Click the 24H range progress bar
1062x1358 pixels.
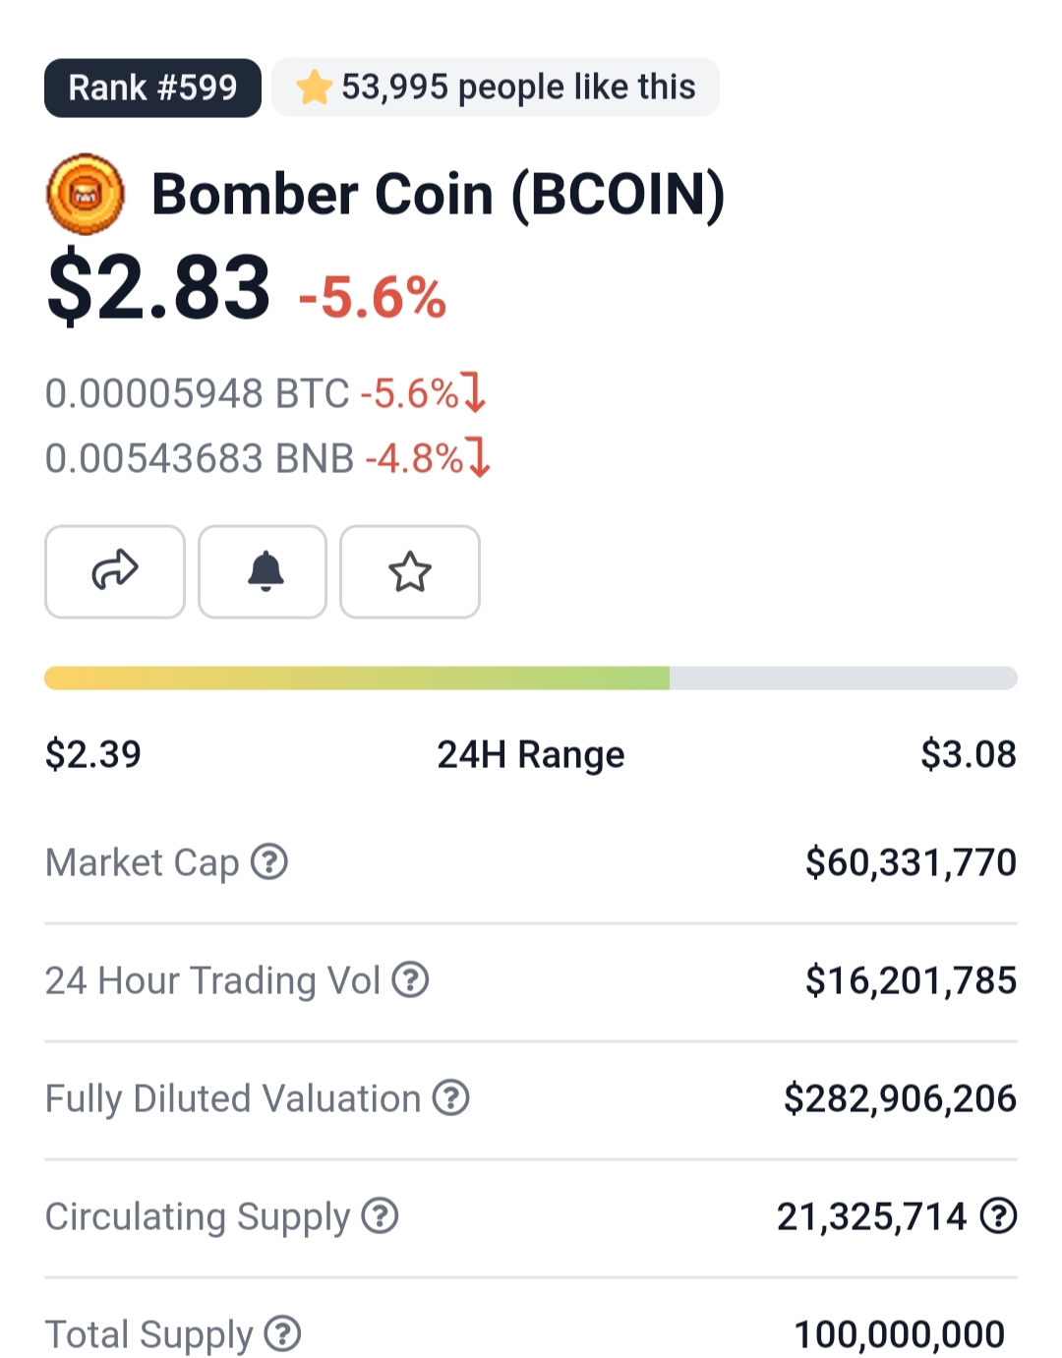tap(531, 678)
